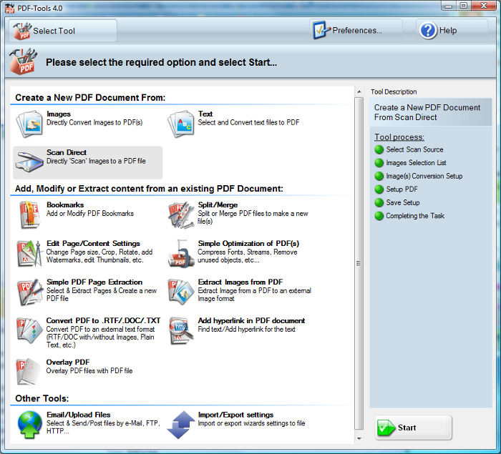This screenshot has height=454, width=501.
Task: Click the Overlay PDF icon
Action: tap(29, 372)
